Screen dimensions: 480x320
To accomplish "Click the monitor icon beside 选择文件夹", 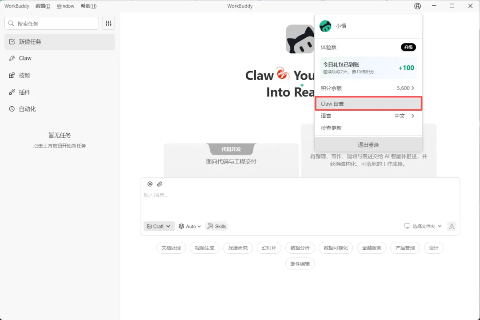I will 407,226.
